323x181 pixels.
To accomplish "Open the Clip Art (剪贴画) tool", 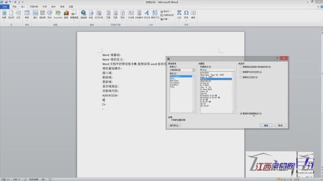I will (x=42, y=15).
